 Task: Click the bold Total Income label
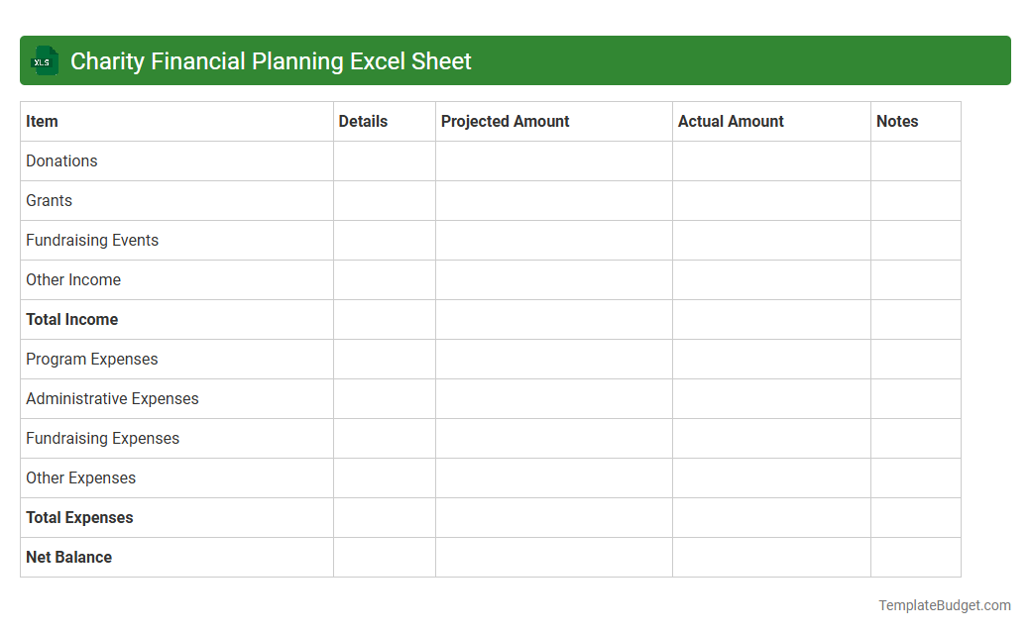click(71, 319)
